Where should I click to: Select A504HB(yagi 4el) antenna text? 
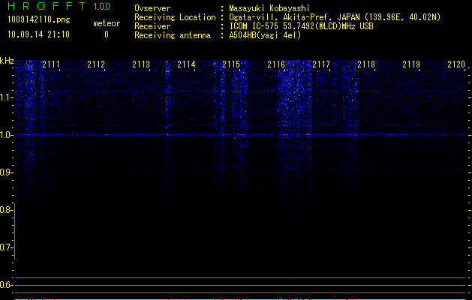coord(265,35)
